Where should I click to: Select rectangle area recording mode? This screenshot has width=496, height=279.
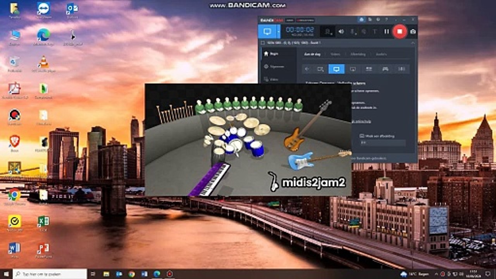(320, 69)
